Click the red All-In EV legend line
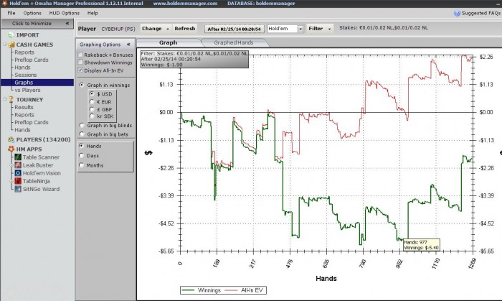Screen dimensions: 502x301 click(x=231, y=290)
